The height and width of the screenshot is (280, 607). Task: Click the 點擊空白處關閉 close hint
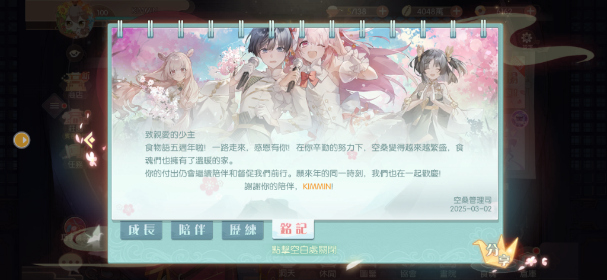(x=304, y=250)
